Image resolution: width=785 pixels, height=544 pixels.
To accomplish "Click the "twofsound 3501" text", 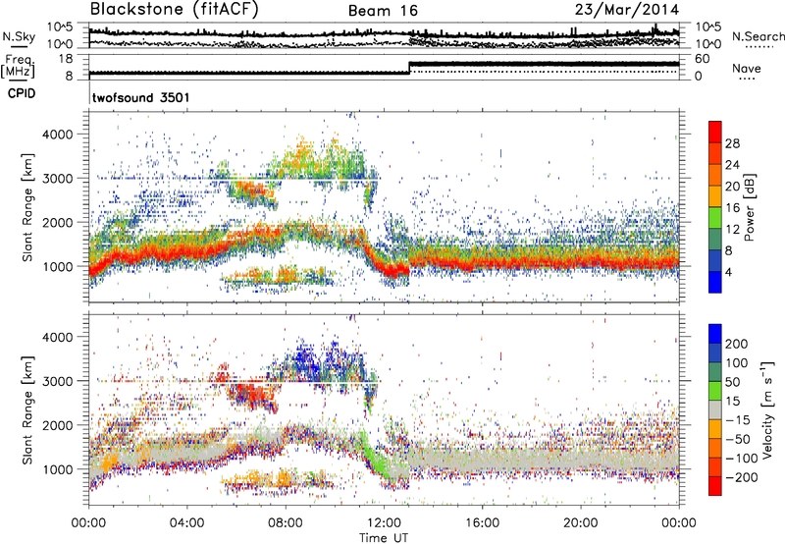I will point(140,97).
